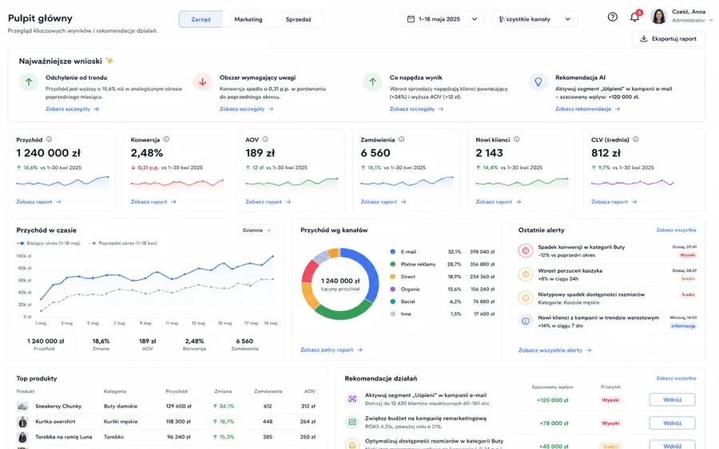Click the info icon next to Nowi klienci
719x449 pixels.
516,140
